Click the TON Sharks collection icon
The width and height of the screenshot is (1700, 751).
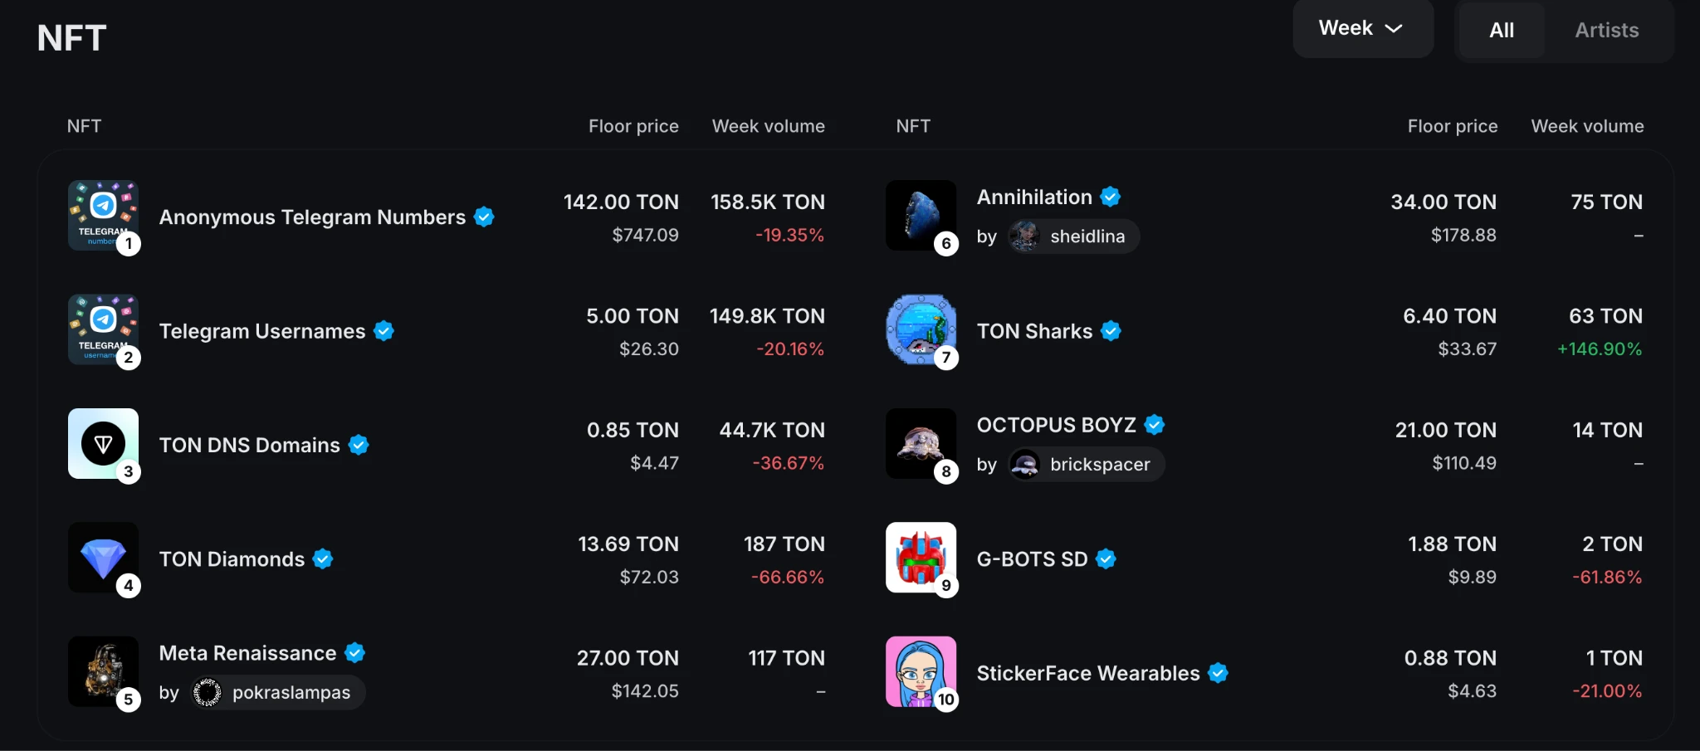point(921,329)
